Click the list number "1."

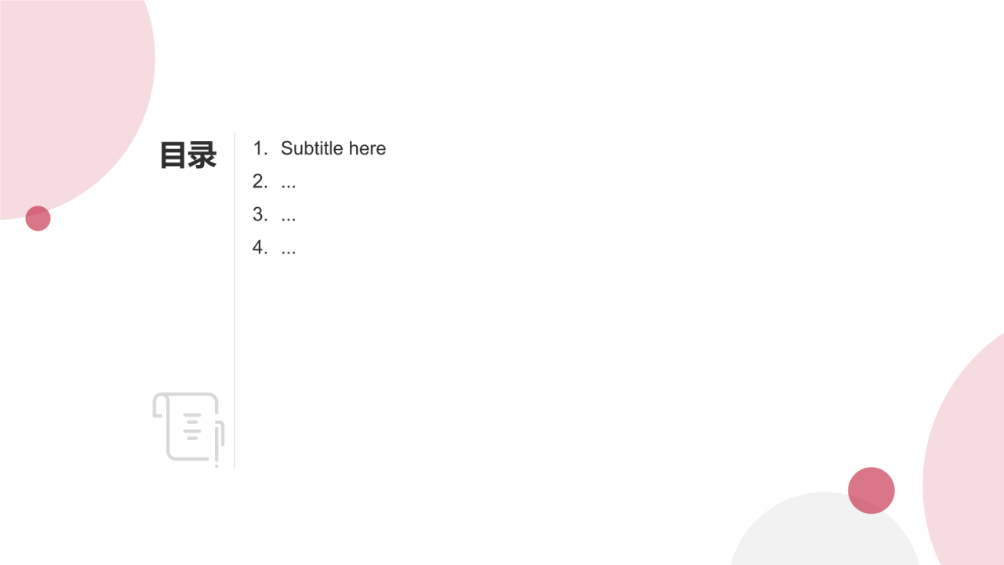coord(260,148)
